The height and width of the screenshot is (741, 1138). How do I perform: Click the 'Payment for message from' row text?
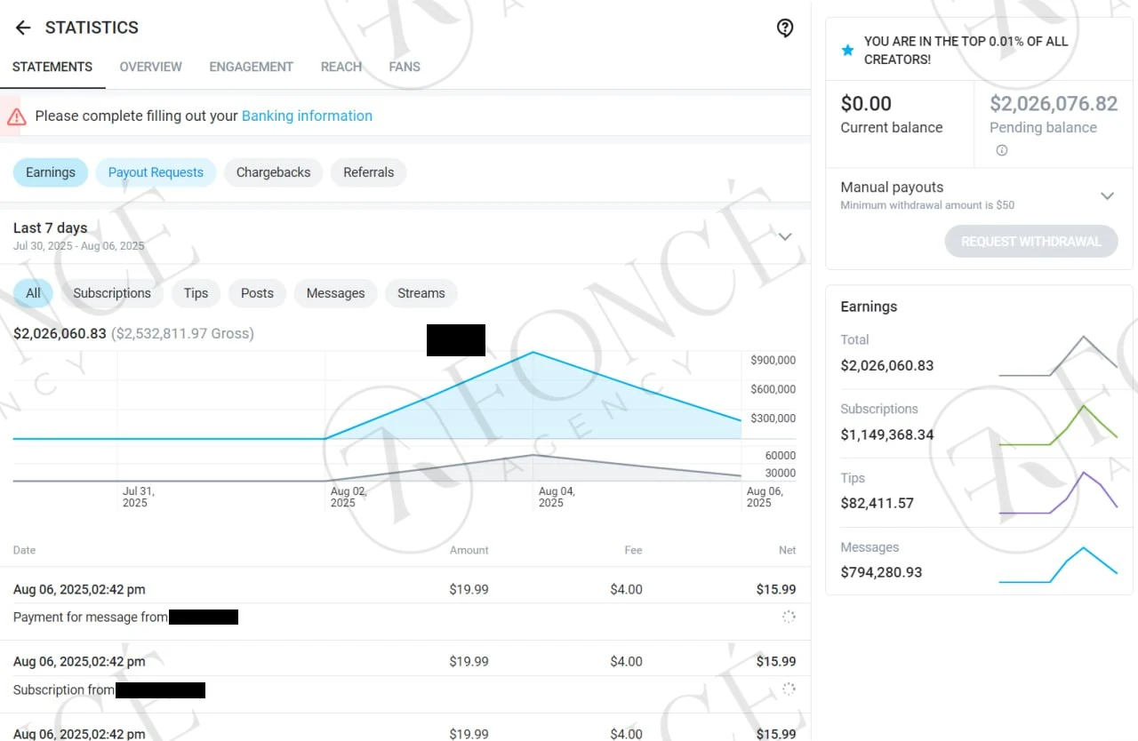tap(91, 617)
